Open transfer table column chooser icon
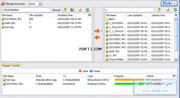 174,76
